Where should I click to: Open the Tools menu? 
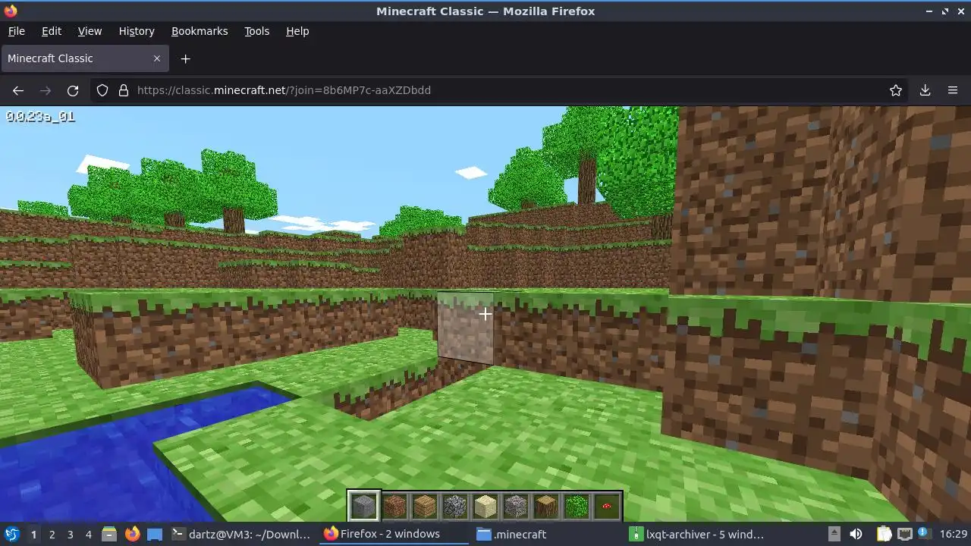(256, 31)
